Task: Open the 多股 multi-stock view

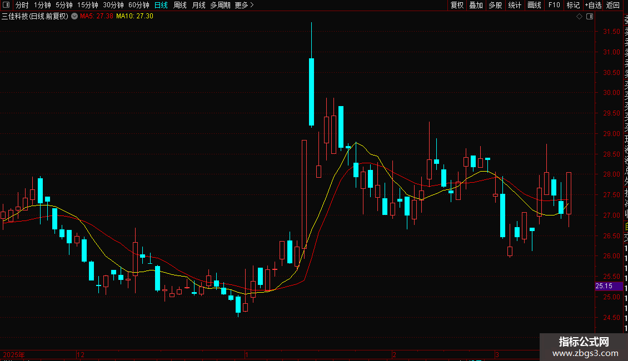Action: click(495, 5)
